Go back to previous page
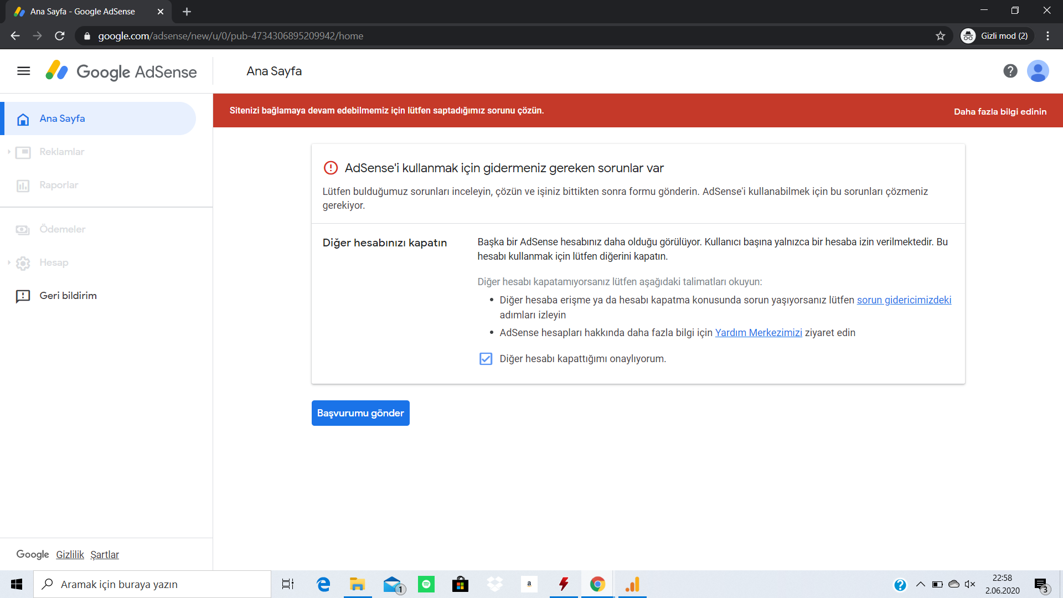1063x598 pixels. point(16,36)
